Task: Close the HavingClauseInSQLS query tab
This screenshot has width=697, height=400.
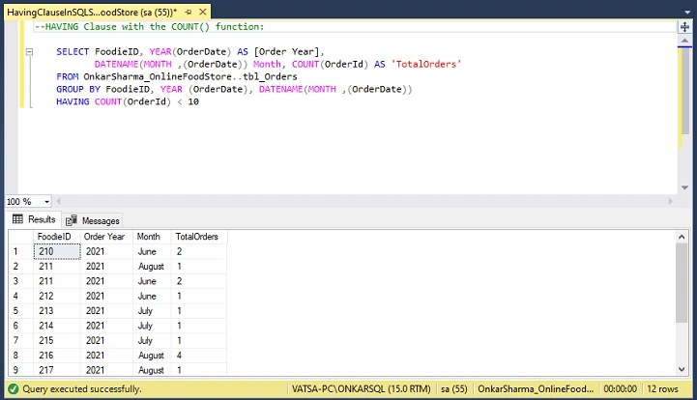Action: (203, 12)
